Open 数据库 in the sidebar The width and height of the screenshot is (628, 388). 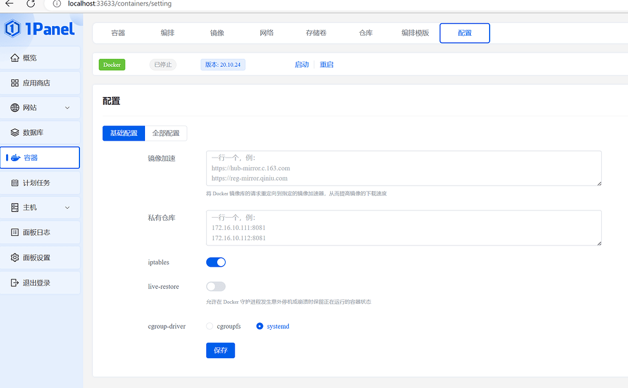click(40, 132)
